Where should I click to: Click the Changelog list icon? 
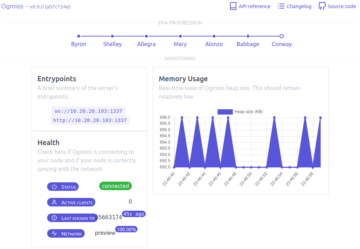pos(281,6)
